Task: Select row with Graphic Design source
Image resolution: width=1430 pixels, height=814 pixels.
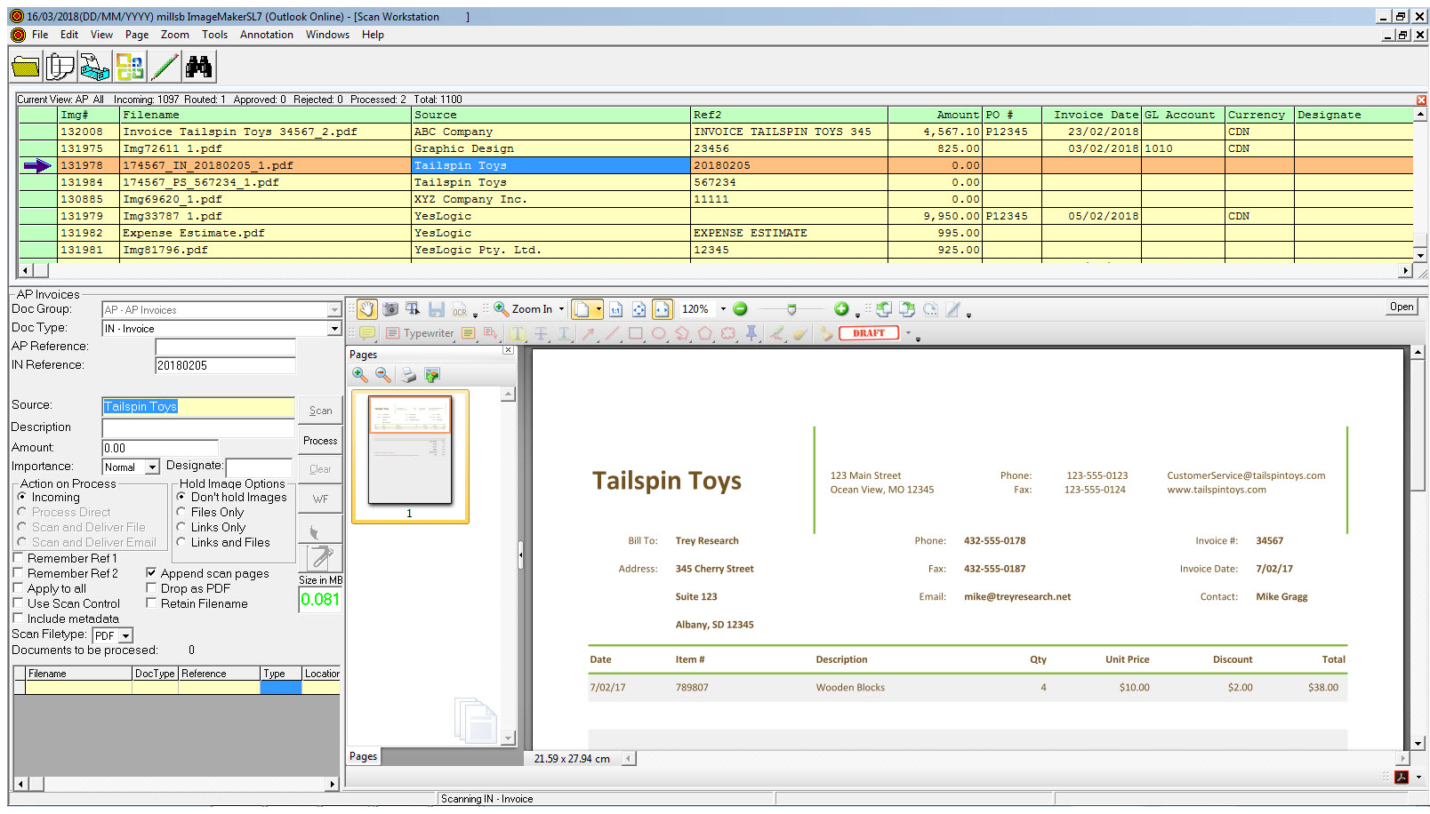Action: click(x=715, y=148)
